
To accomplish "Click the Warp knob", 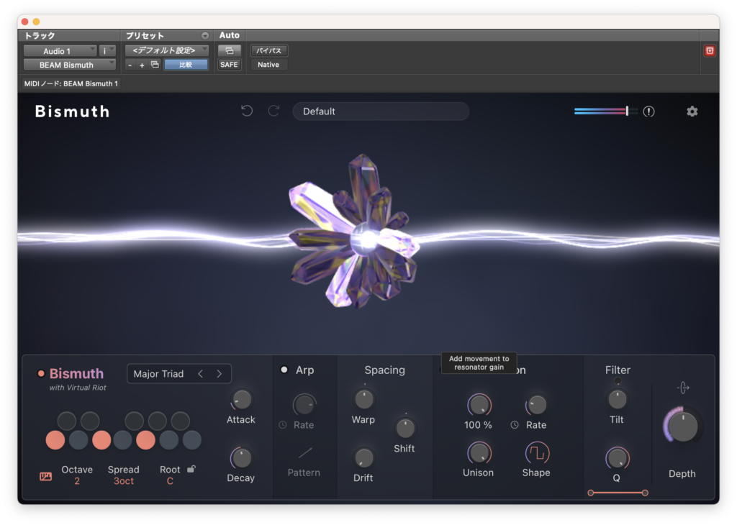I will pyautogui.click(x=363, y=400).
